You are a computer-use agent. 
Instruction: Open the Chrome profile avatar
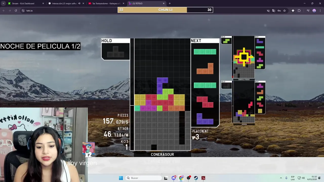[314, 11]
